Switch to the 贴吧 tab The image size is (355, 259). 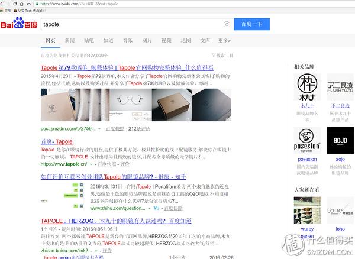[x=89, y=40]
